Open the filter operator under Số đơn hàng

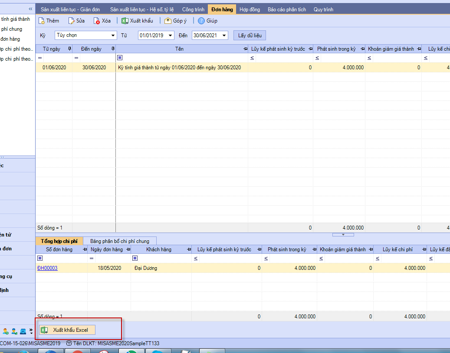point(40,258)
